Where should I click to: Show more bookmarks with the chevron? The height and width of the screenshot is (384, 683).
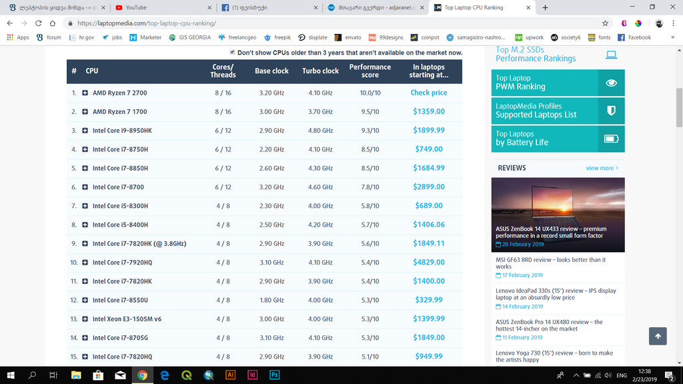coord(672,37)
